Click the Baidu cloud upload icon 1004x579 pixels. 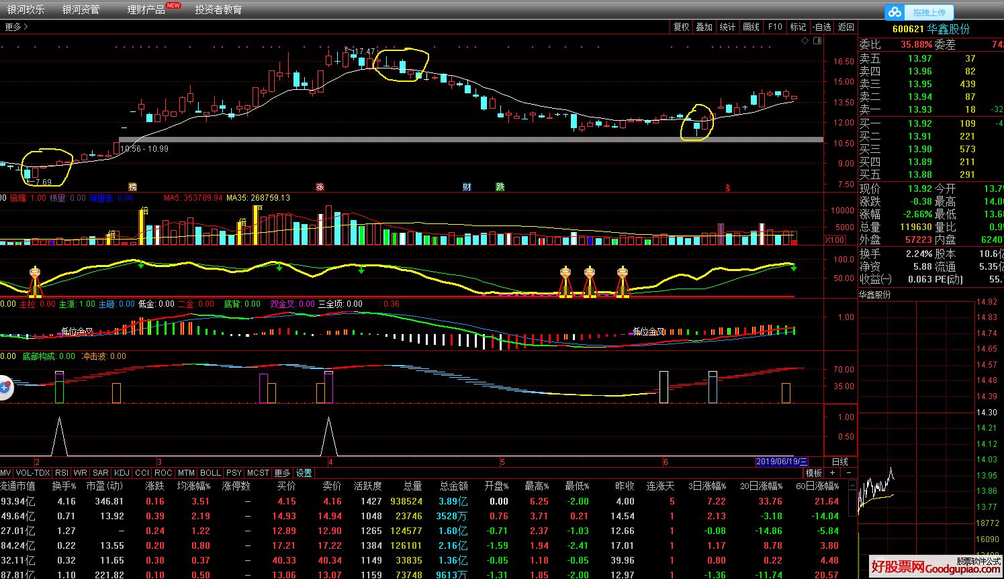coord(895,12)
